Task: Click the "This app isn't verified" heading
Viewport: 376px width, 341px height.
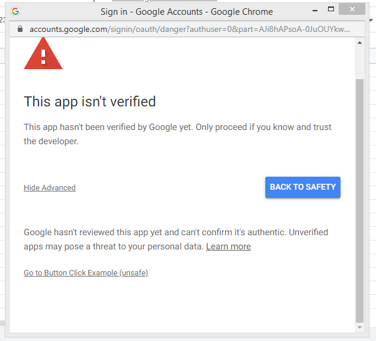Action: 89,102
